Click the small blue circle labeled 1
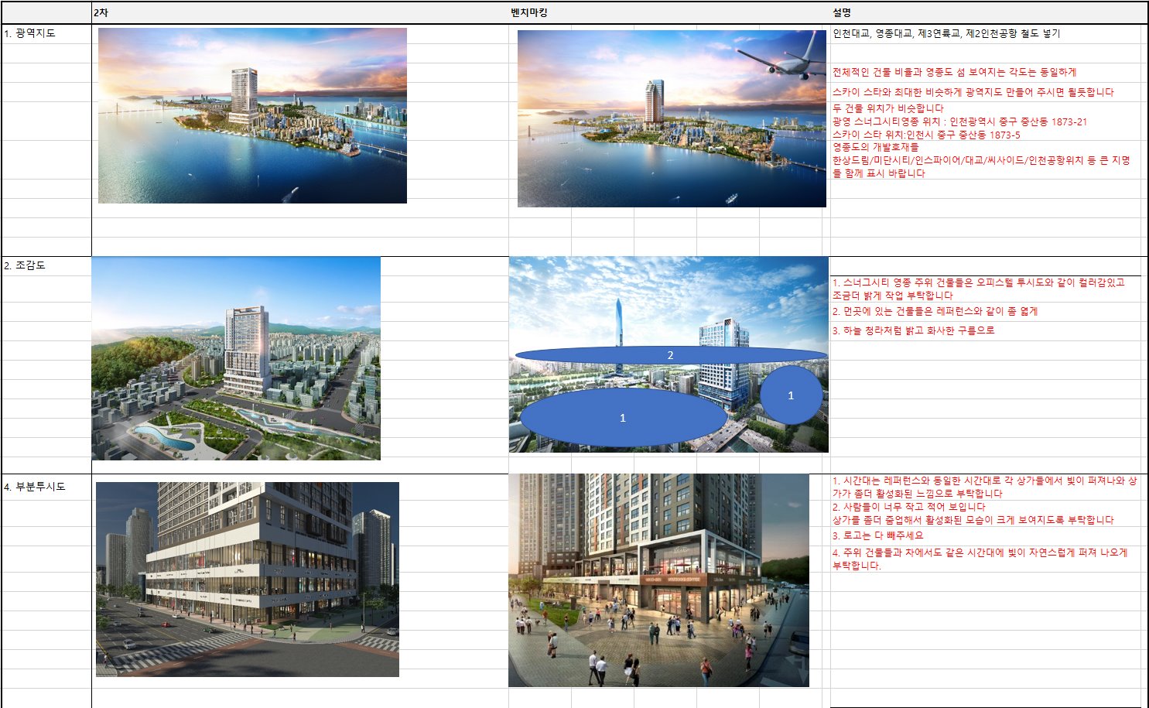 click(x=791, y=395)
